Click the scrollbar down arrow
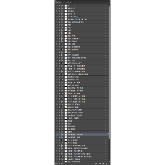Screen dimensions: 165x165 click(109, 161)
